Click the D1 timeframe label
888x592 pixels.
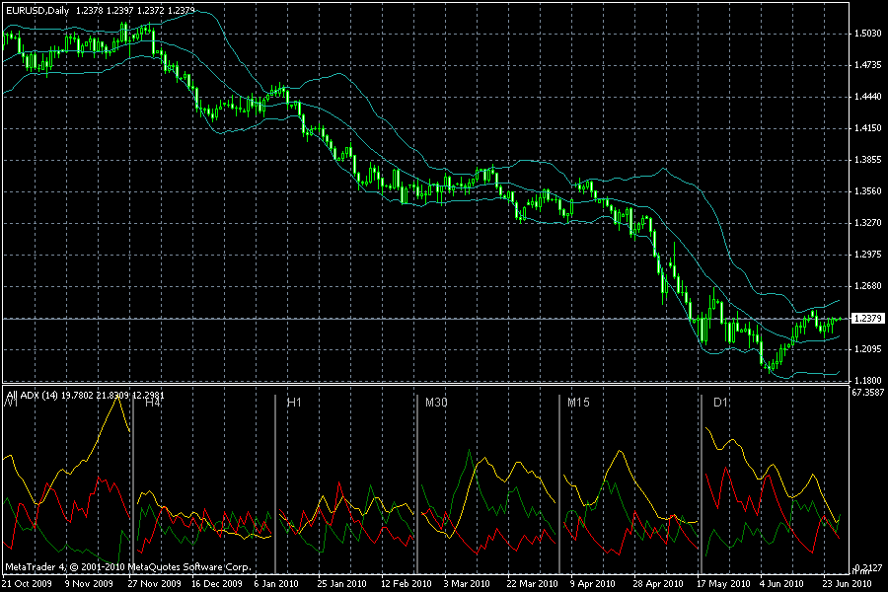point(720,403)
